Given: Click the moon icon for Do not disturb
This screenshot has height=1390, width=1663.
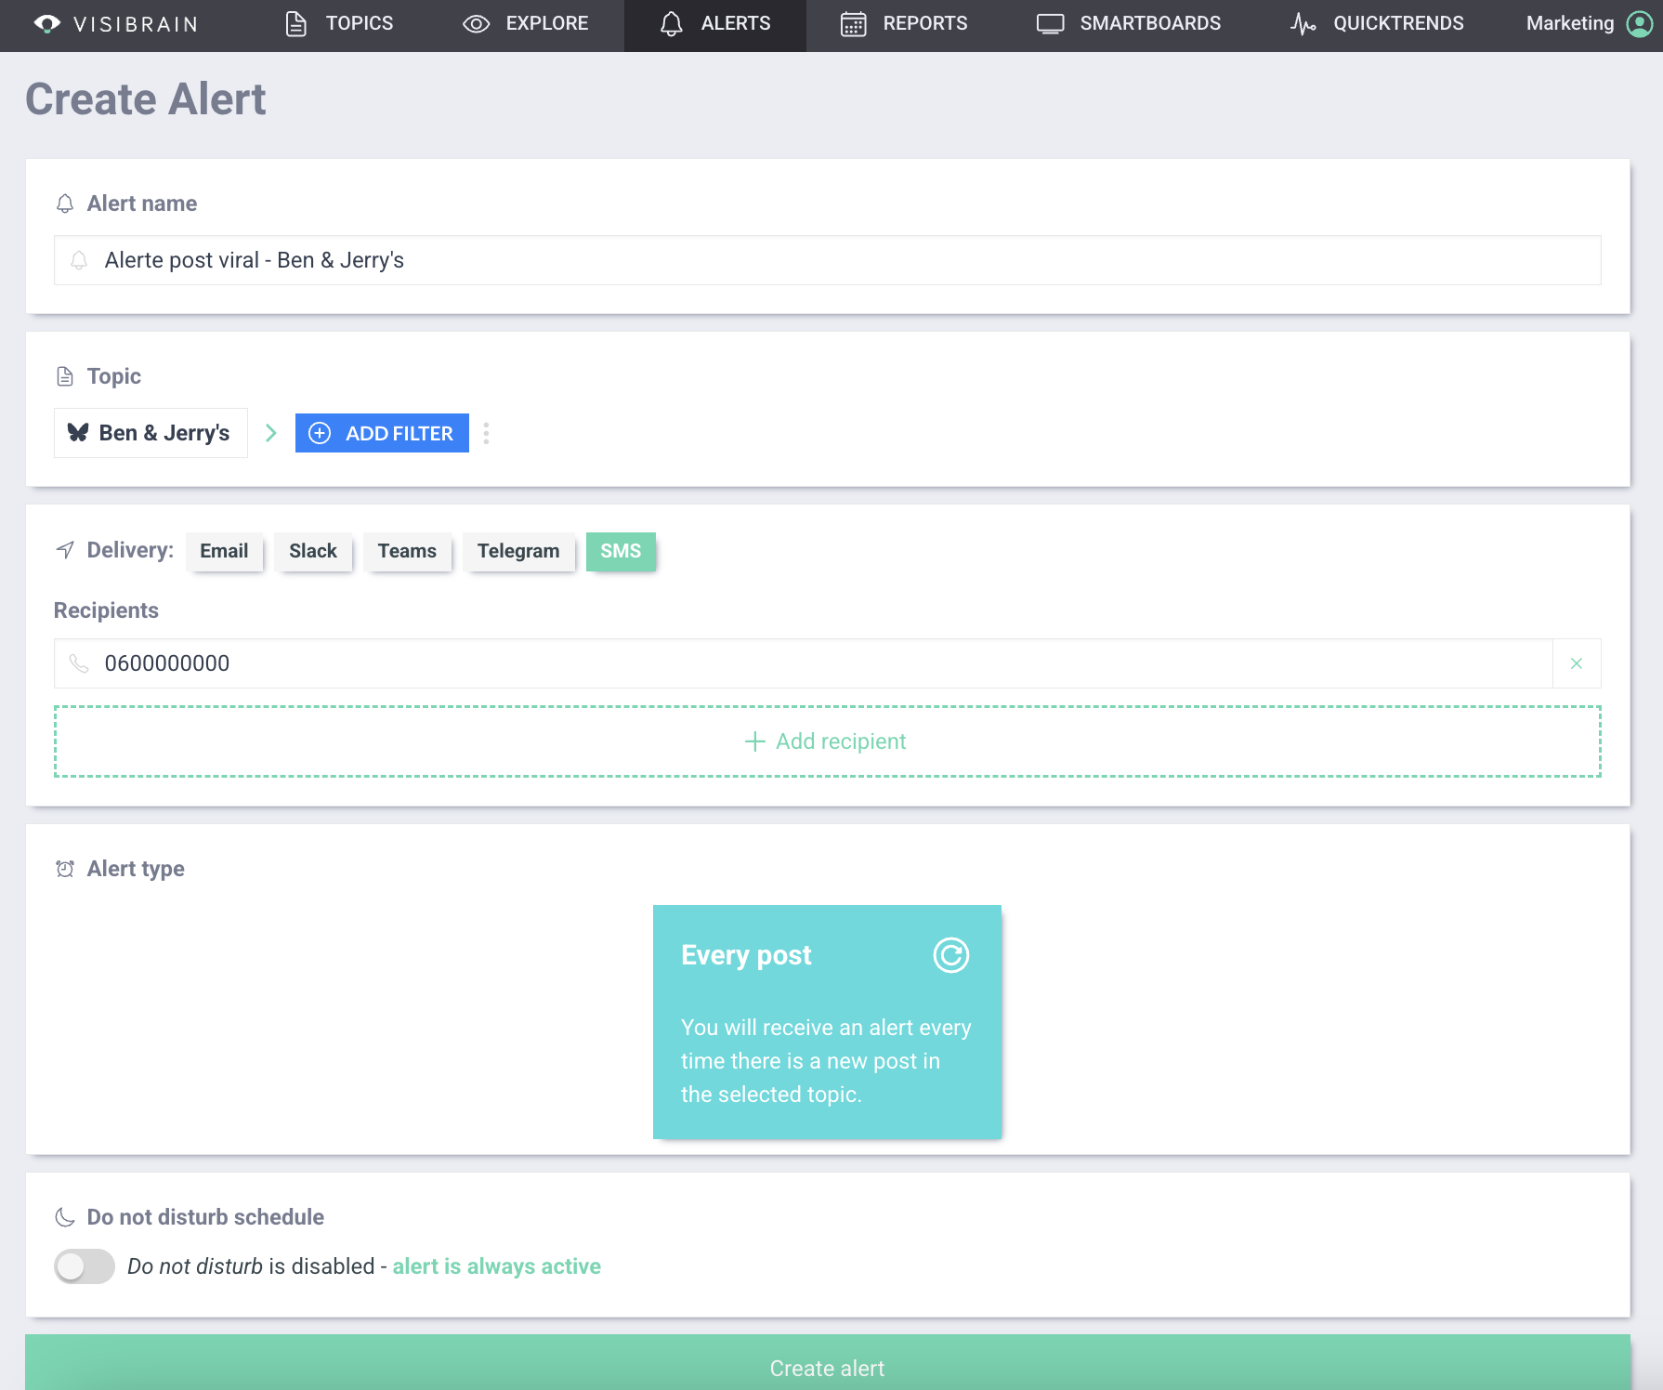Looking at the screenshot, I should [65, 1217].
